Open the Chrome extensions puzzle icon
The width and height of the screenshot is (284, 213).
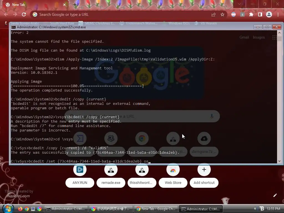tap(251, 14)
